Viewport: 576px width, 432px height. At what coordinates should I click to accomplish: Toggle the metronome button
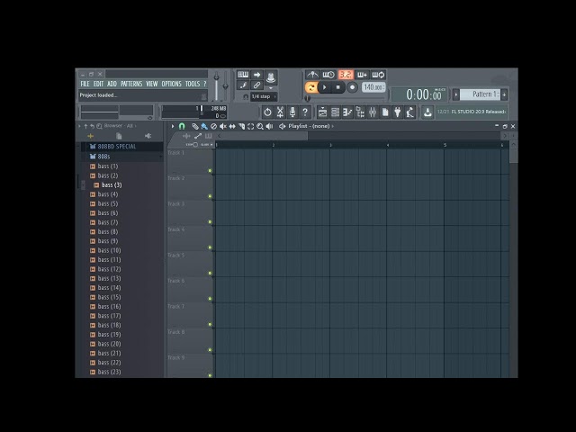[x=312, y=75]
